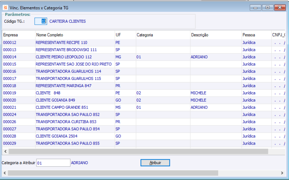Click Empresa code 000012
This screenshot has height=180, width=289.
tap(10, 43)
